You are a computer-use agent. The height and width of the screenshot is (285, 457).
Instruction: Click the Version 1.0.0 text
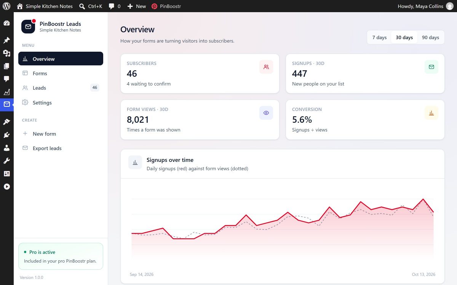click(32, 278)
